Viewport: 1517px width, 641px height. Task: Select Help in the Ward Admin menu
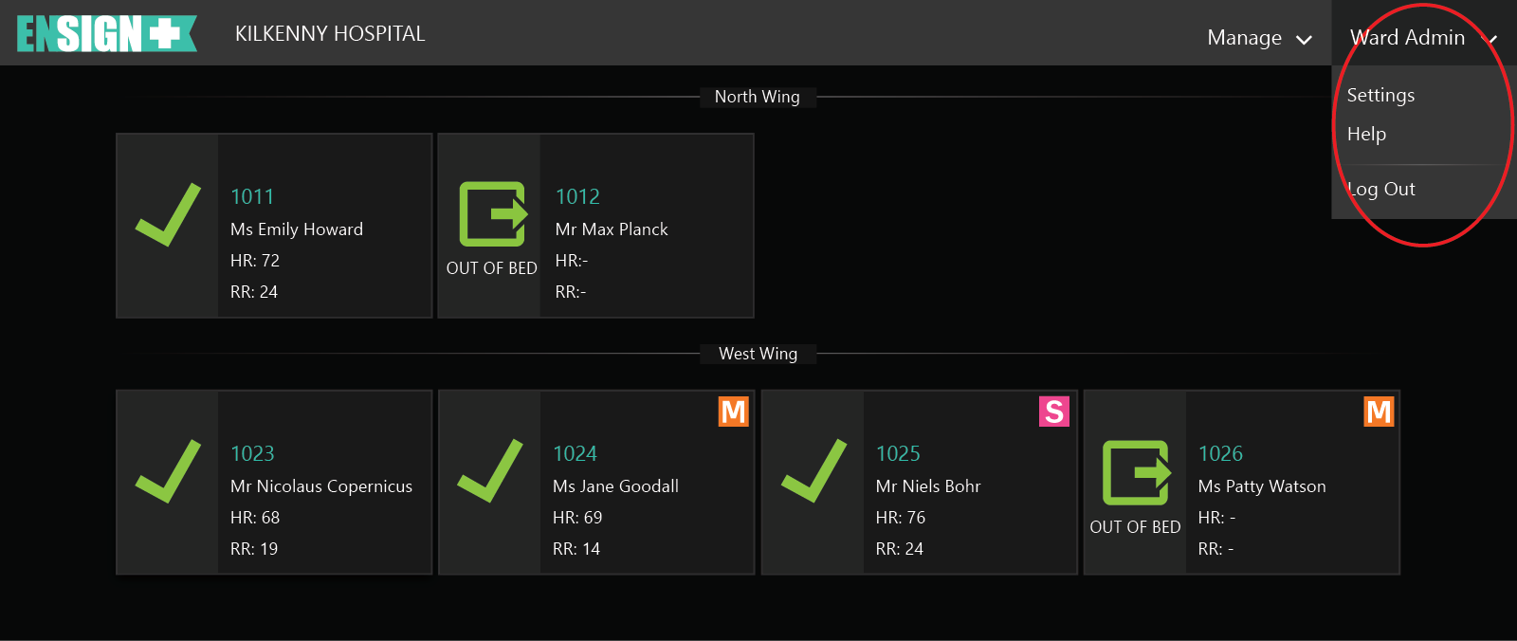[1366, 135]
